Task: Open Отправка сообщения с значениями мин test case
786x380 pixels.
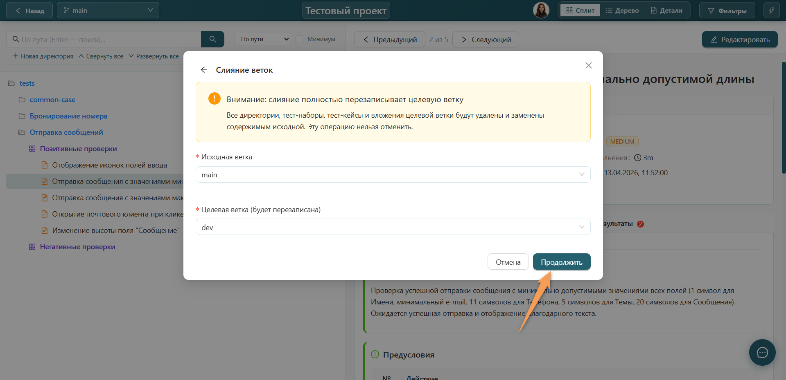Action: (x=117, y=181)
